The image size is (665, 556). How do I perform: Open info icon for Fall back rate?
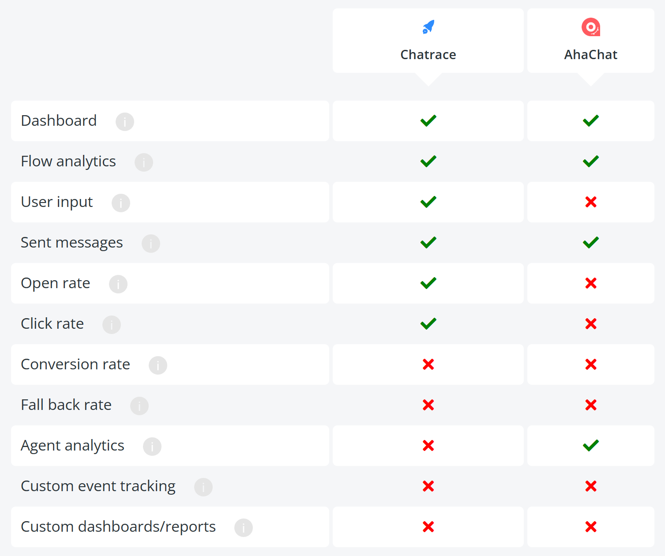(139, 406)
